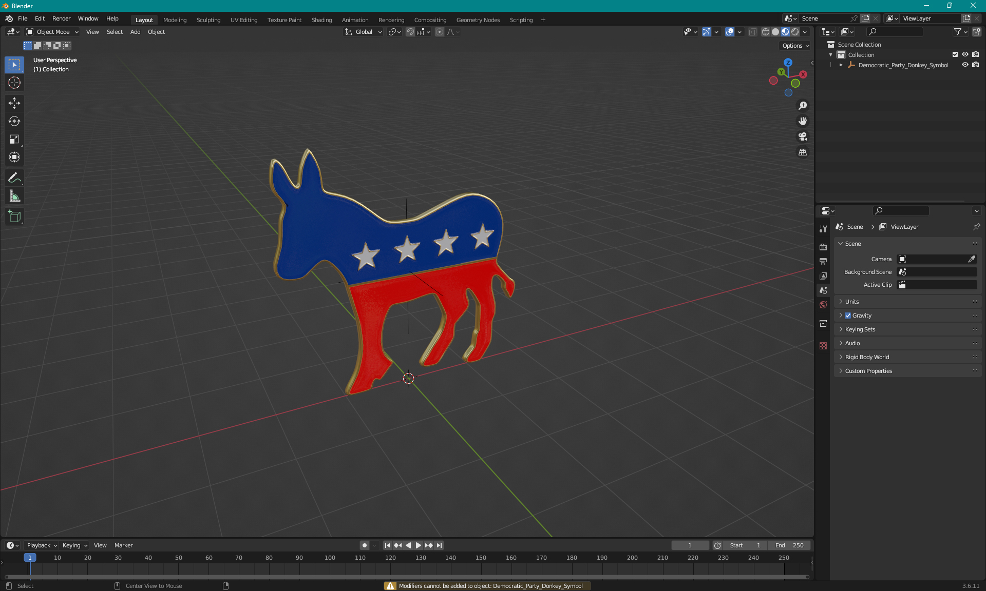Select the Scale tool

pos(14,139)
